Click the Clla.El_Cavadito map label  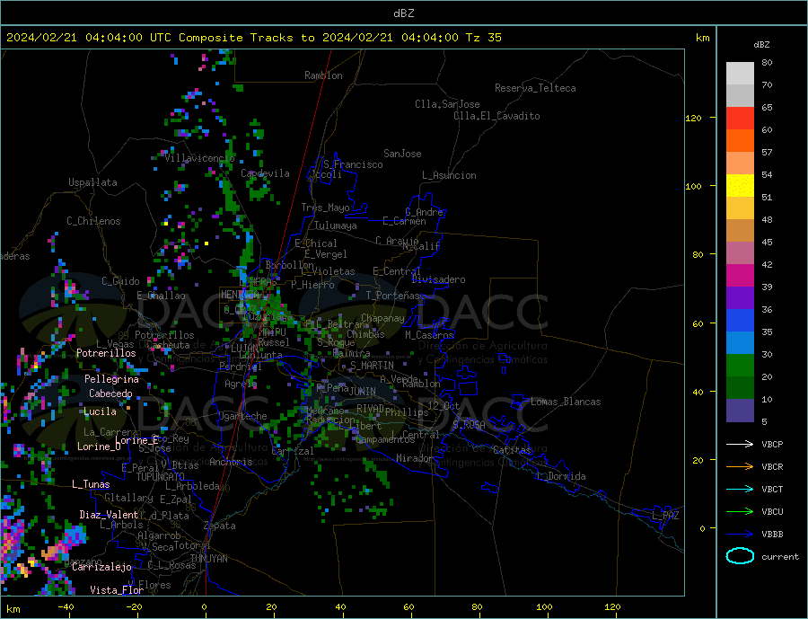pyautogui.click(x=496, y=116)
